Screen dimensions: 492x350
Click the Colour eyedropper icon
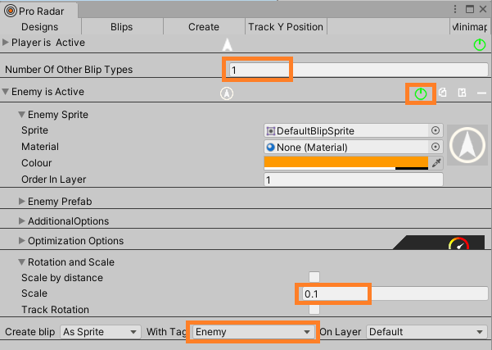[436, 163]
